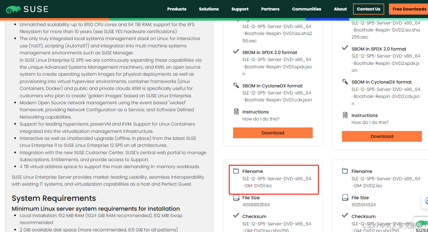Click the disk icon next to File Size 4098883584
The image size is (428, 232).
(x=236, y=197)
